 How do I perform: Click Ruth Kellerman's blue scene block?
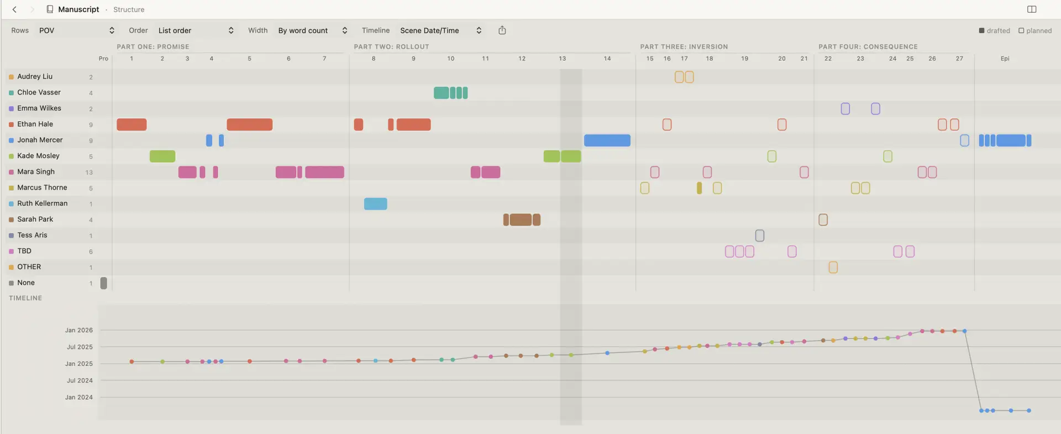pyautogui.click(x=376, y=203)
